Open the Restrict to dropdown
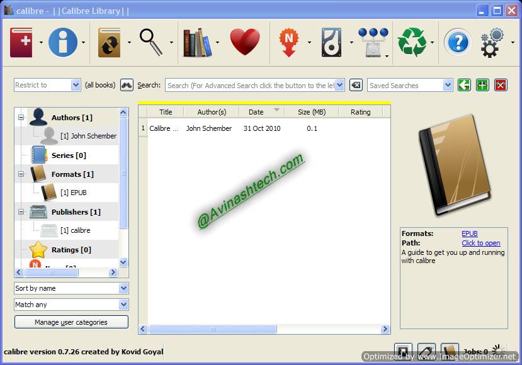 [x=47, y=85]
